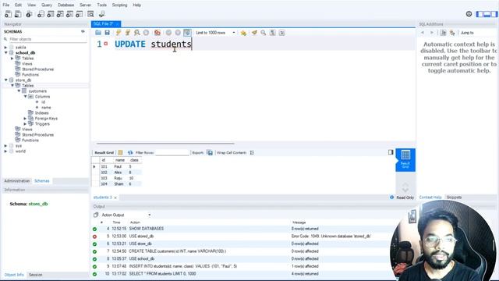Go forward in context help

[432, 33]
